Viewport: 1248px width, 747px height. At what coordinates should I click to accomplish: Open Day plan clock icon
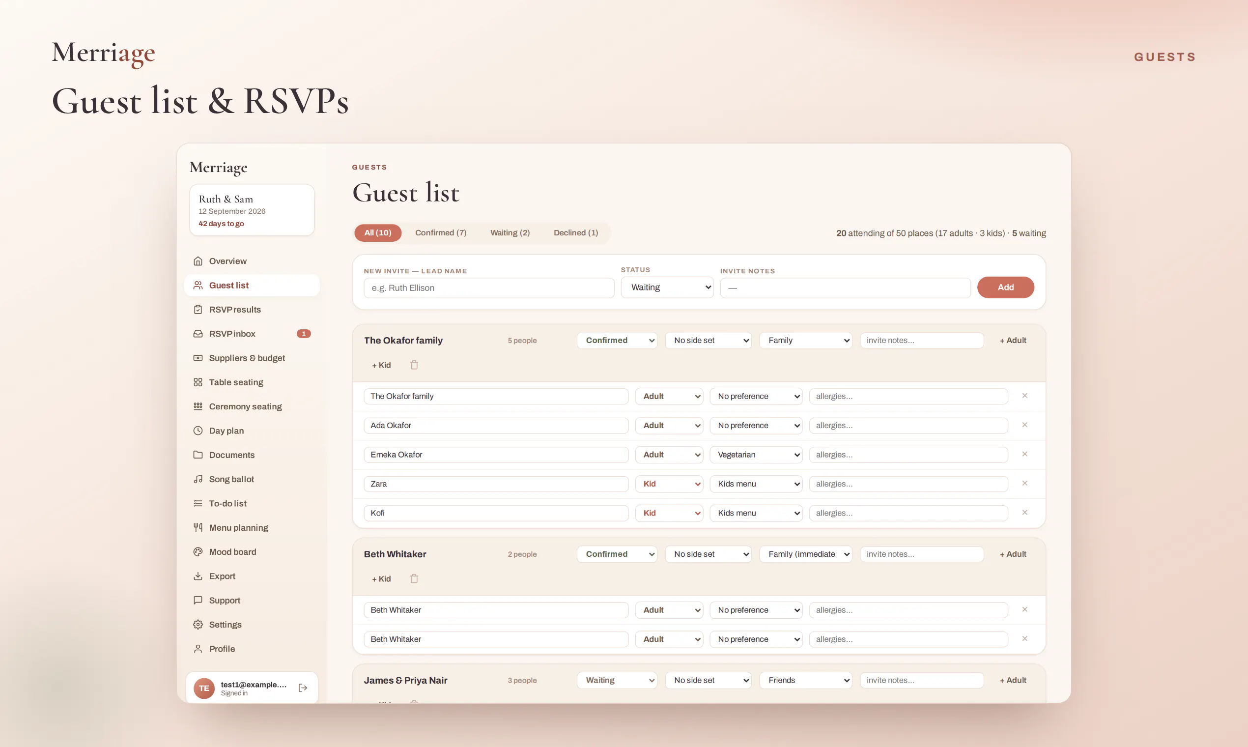coord(198,431)
